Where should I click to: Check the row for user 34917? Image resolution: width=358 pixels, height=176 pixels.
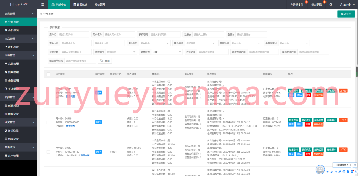pyautogui.click(x=48, y=152)
